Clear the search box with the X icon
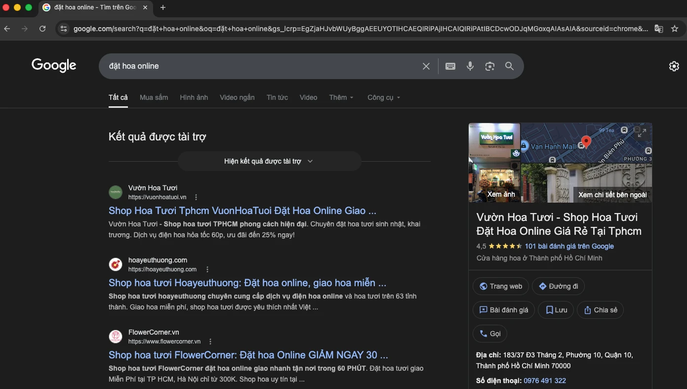 [426, 66]
